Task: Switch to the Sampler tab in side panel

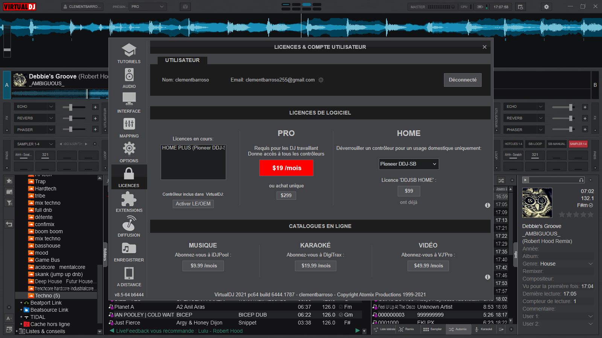Action: (x=432, y=329)
